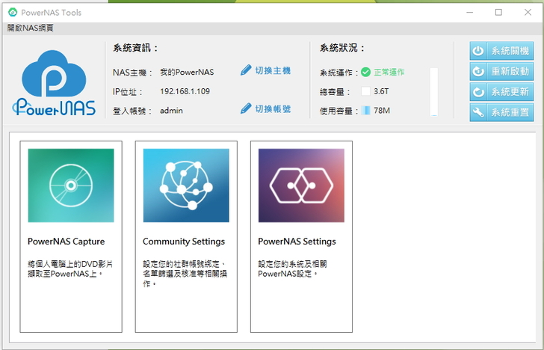
Task: Click the PowerNAS cloud logo
Action: pyautogui.click(x=54, y=83)
